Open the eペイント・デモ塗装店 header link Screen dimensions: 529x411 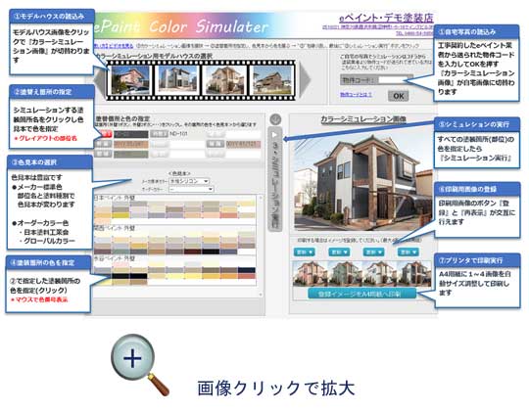pyautogui.click(x=386, y=18)
